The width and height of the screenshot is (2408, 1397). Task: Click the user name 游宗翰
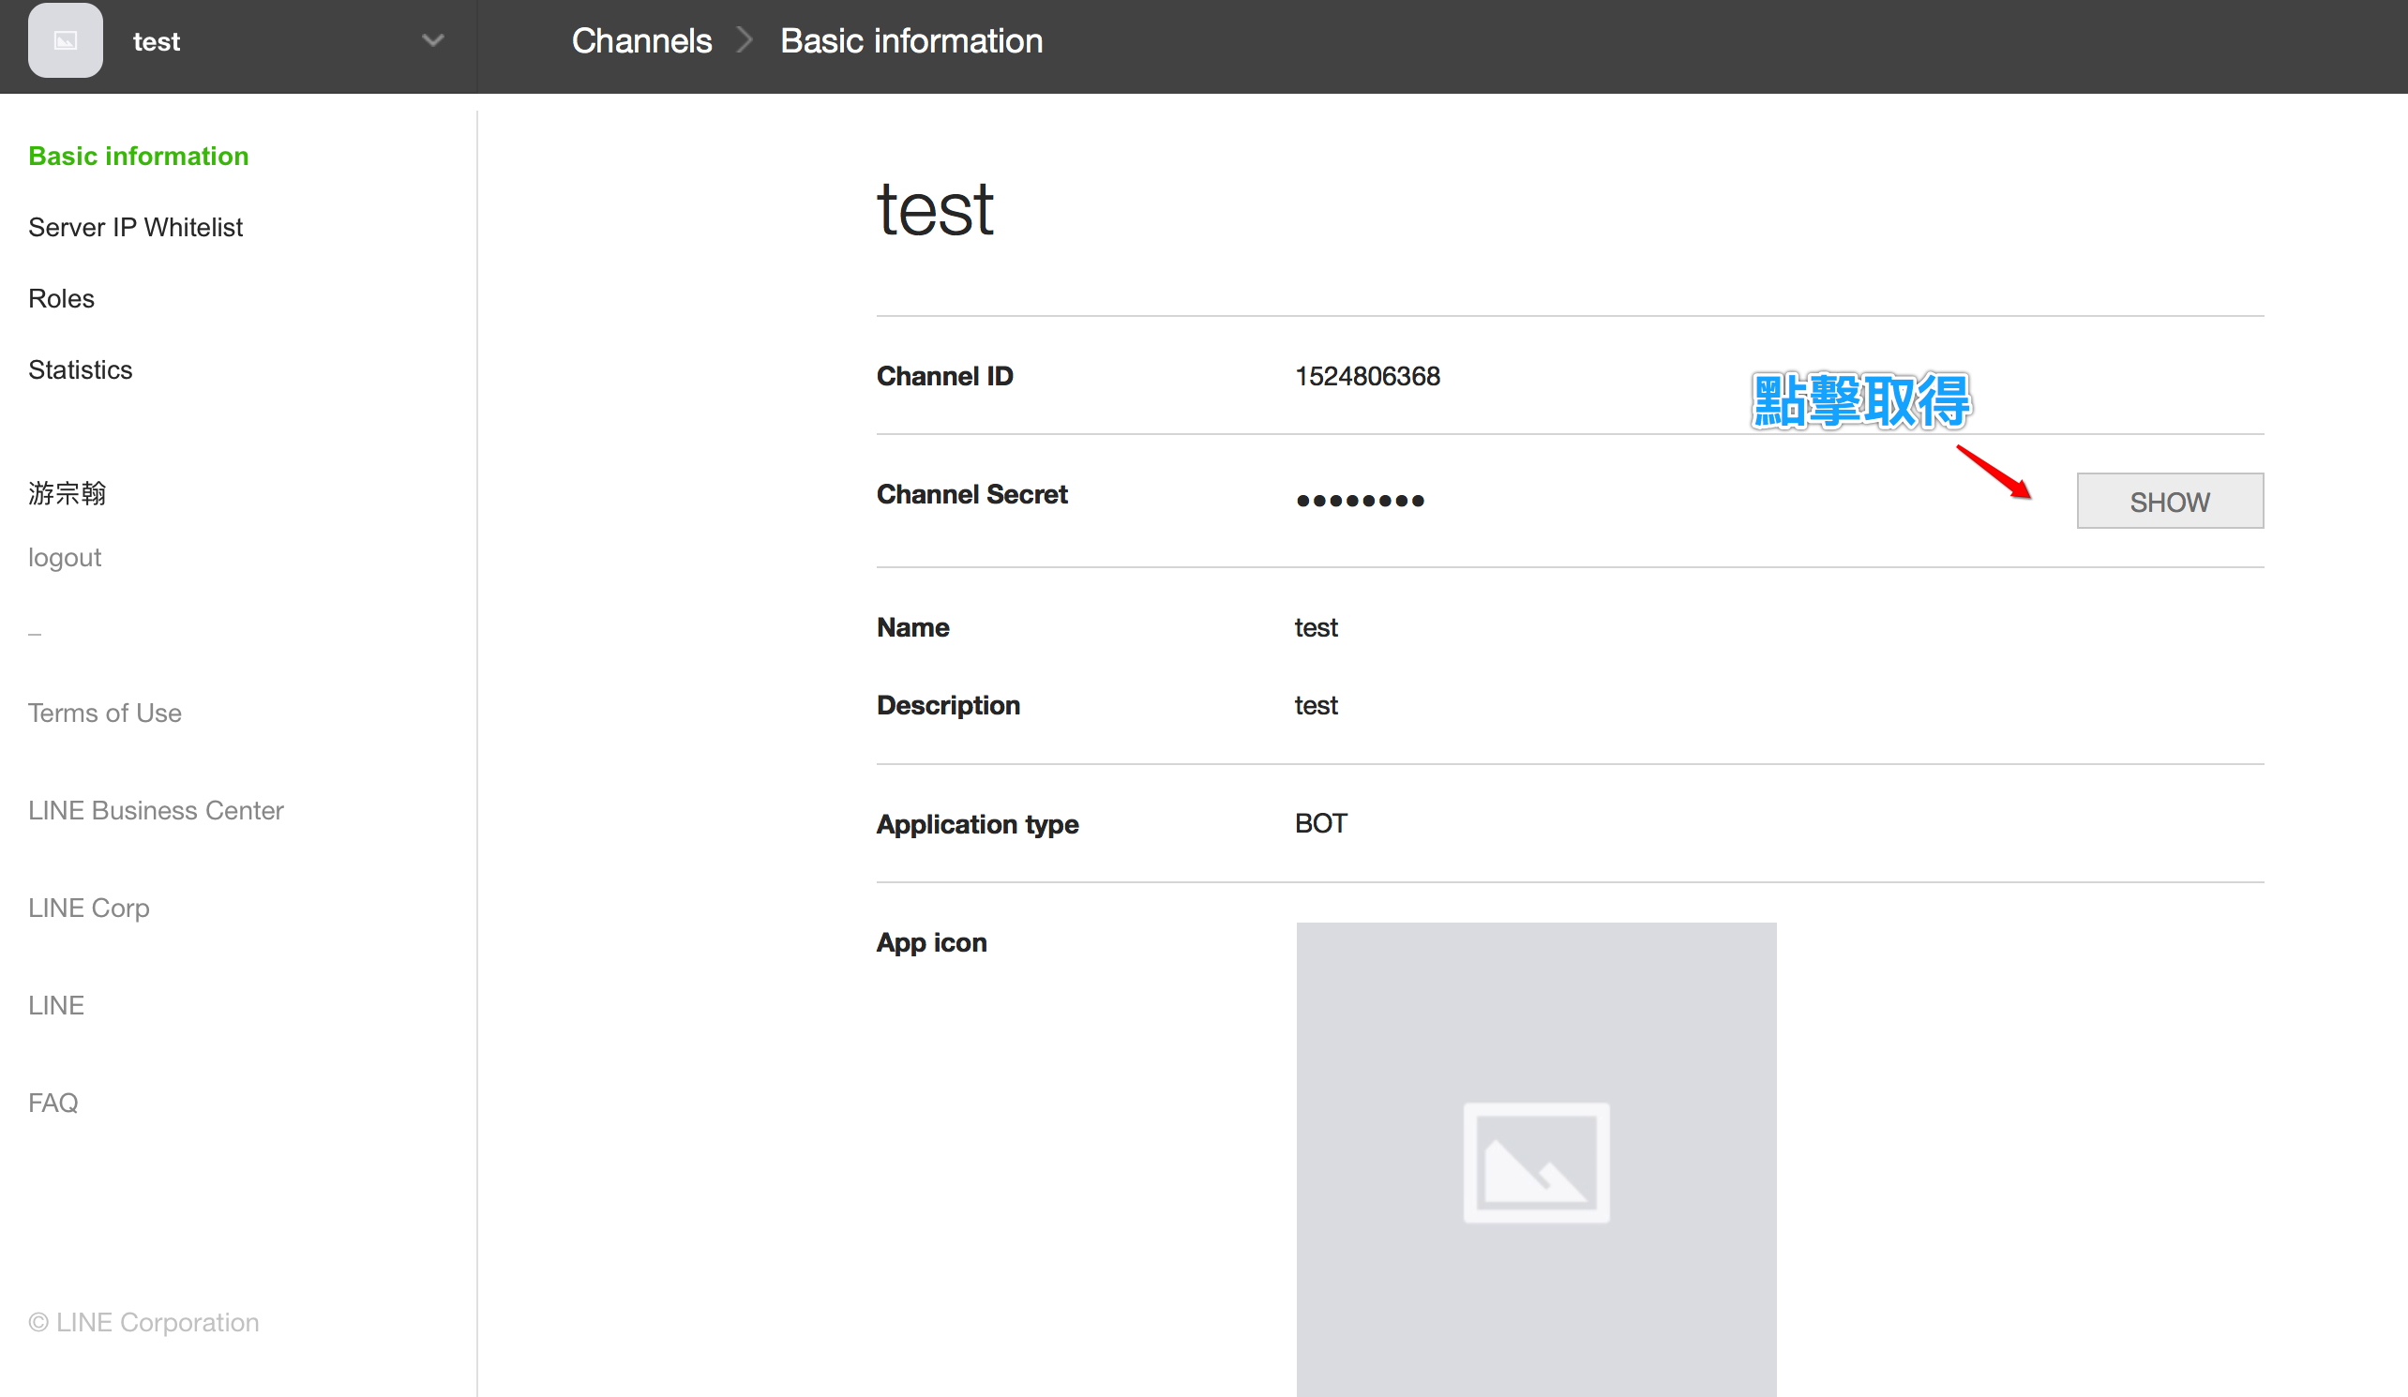pos(67,493)
